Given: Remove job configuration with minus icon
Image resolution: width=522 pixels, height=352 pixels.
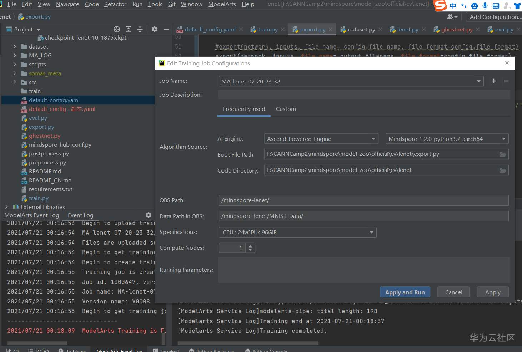Looking at the screenshot, I should tap(506, 81).
